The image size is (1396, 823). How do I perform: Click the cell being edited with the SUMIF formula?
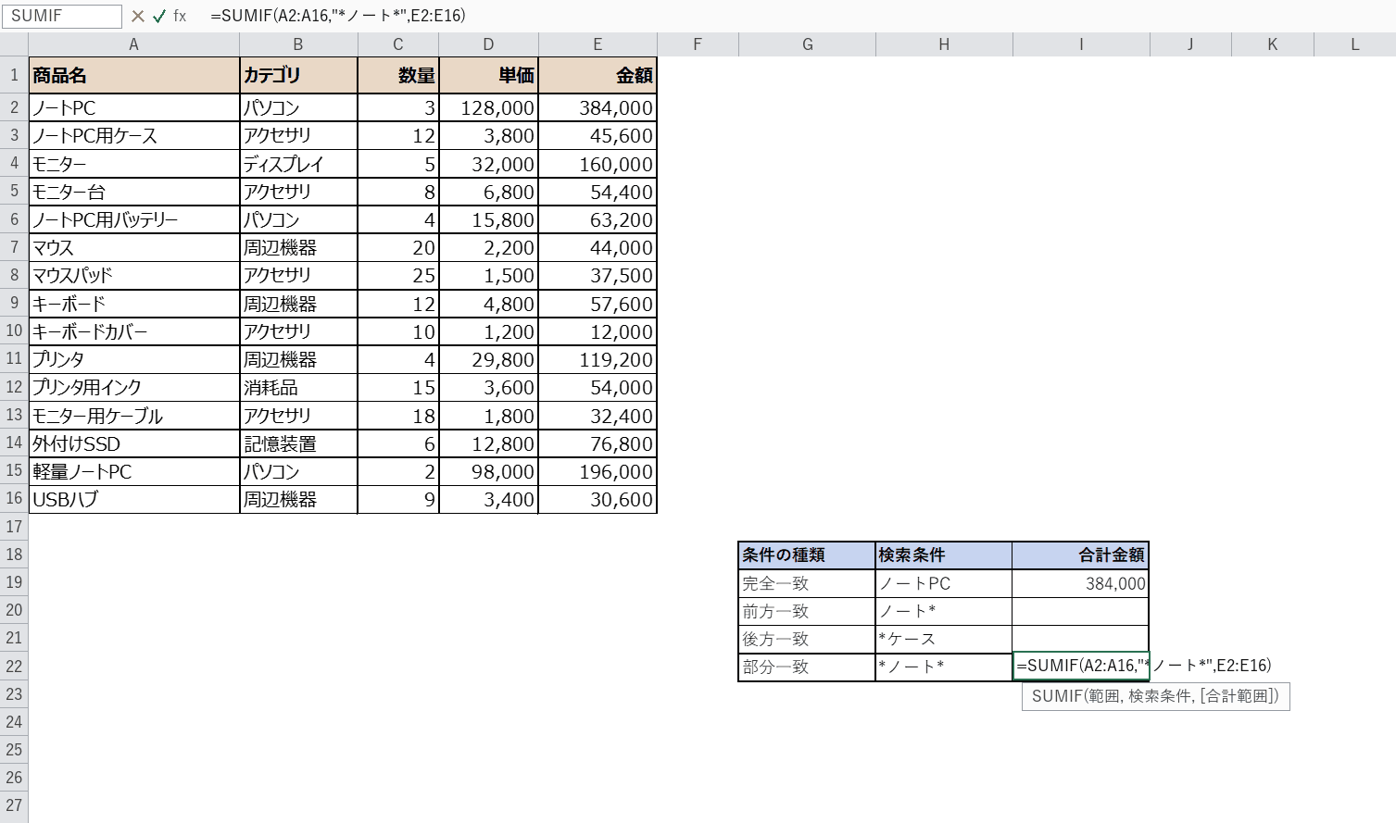1081,666
